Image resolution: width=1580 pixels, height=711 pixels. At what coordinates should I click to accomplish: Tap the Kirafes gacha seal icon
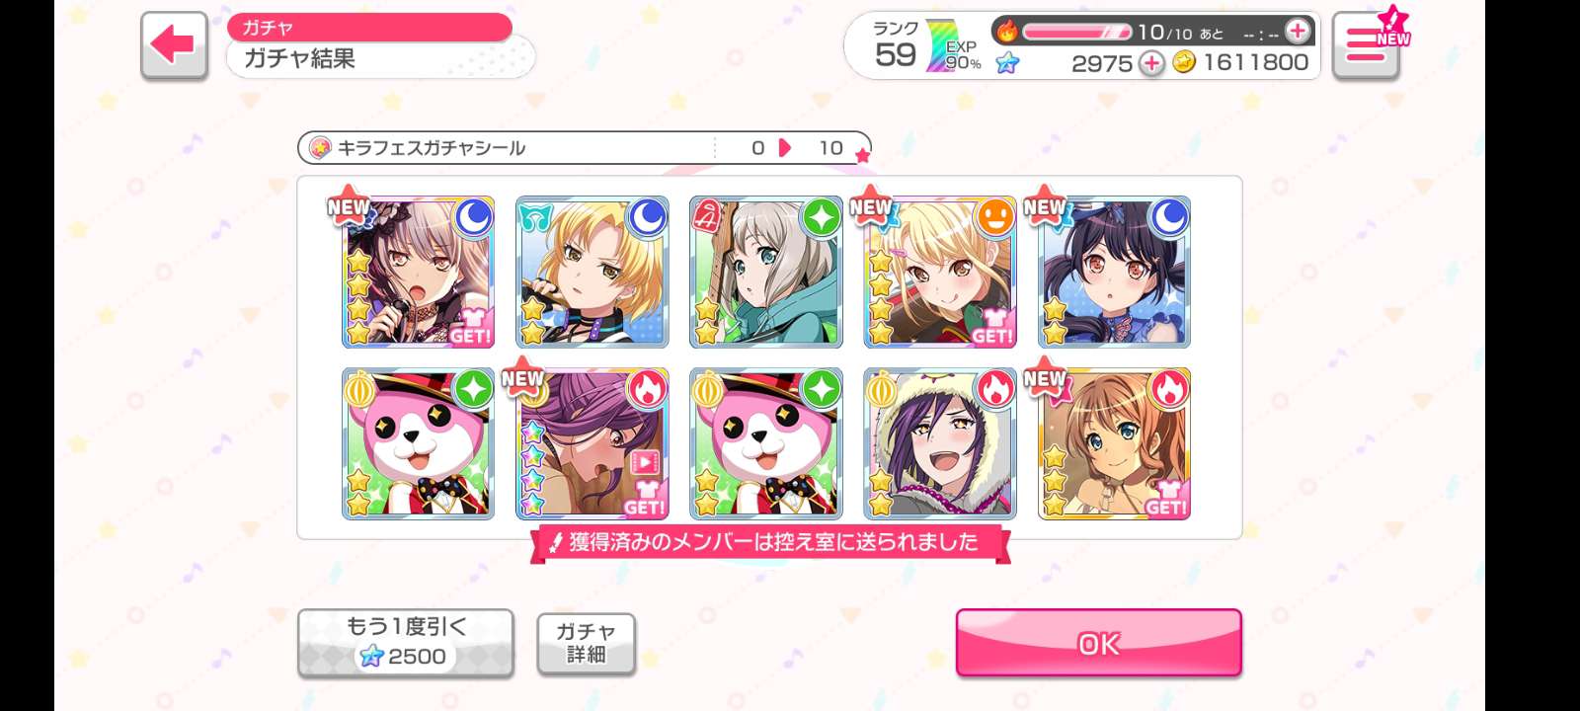tap(320, 148)
